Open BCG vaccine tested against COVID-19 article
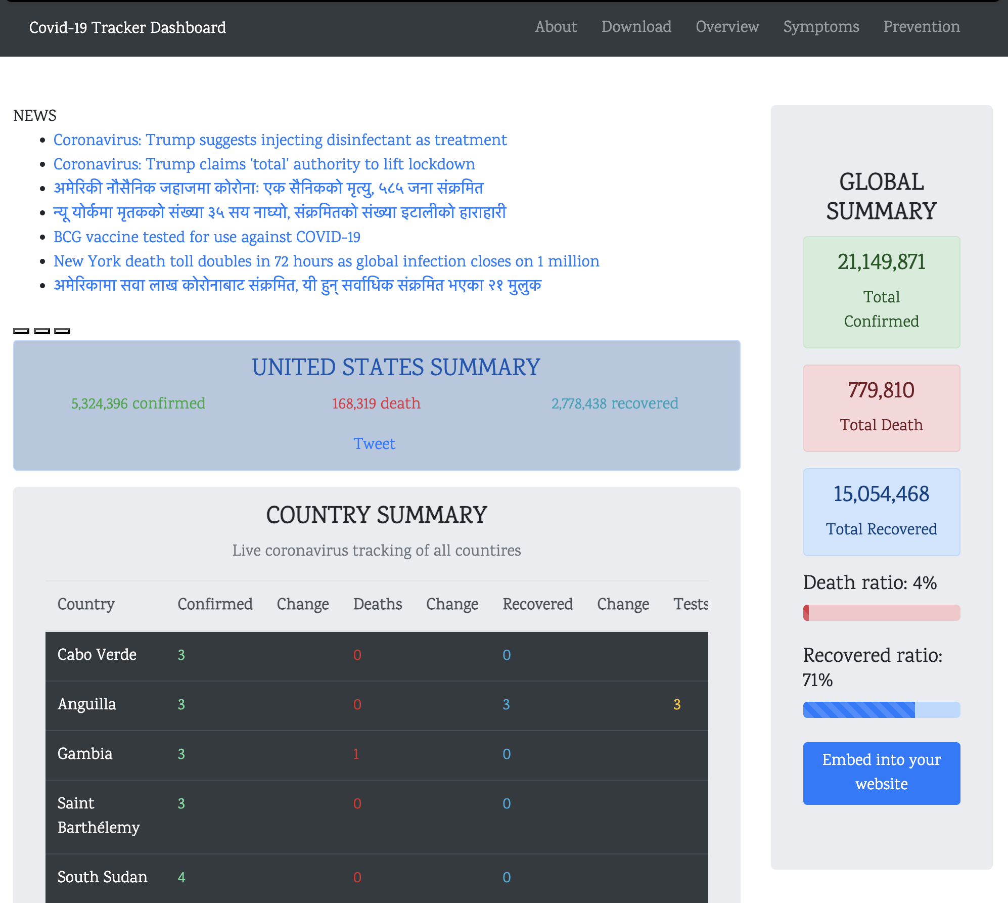The width and height of the screenshot is (1008, 903). (x=207, y=237)
